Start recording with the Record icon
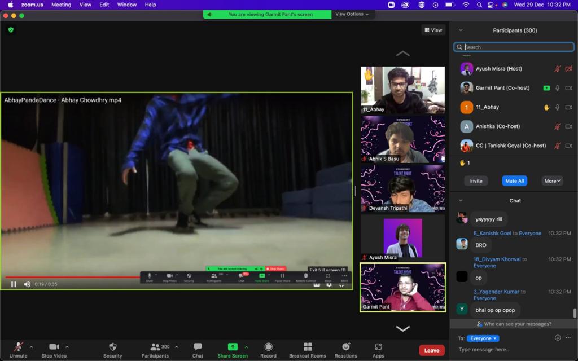 (268, 347)
